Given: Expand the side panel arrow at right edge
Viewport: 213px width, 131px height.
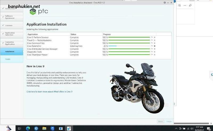Looking at the screenshot, I should tap(211, 75).
